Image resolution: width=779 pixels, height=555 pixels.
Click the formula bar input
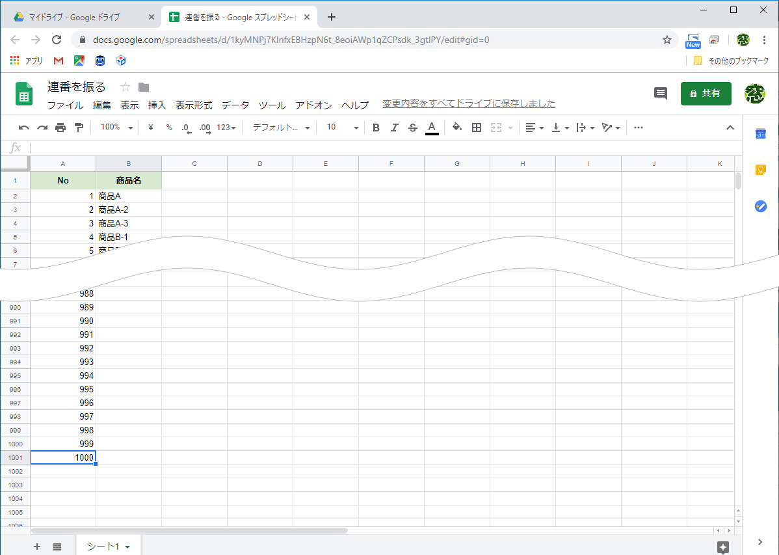[x=386, y=148]
